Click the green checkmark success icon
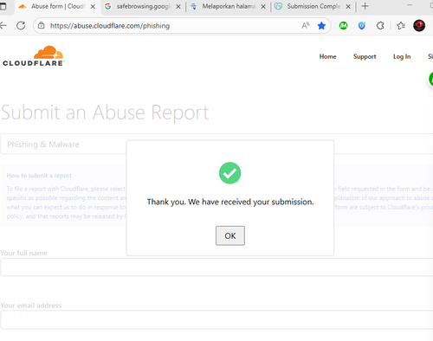The image size is (433, 341). tap(229, 173)
